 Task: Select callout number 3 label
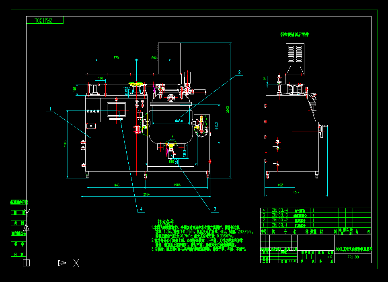point(215,209)
